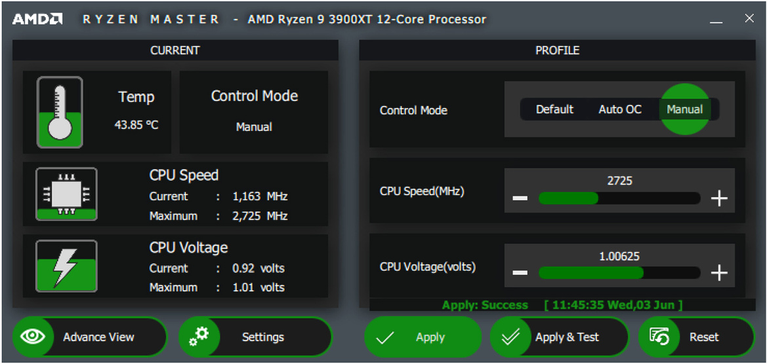Click Apply & Test button
The height and width of the screenshot is (364, 767).
pos(560,337)
